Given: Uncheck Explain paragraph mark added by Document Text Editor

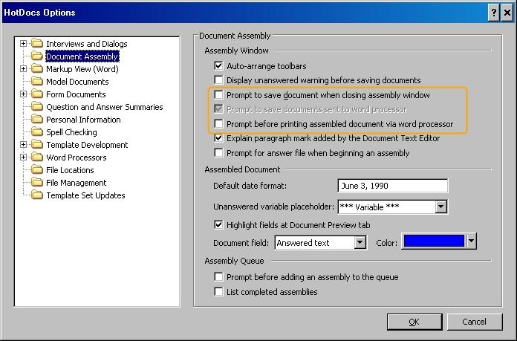Looking at the screenshot, I should coord(218,138).
